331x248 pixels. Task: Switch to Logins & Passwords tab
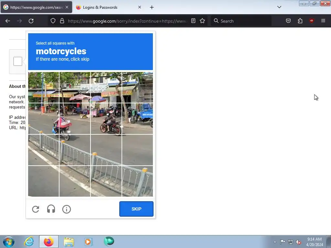point(109,7)
